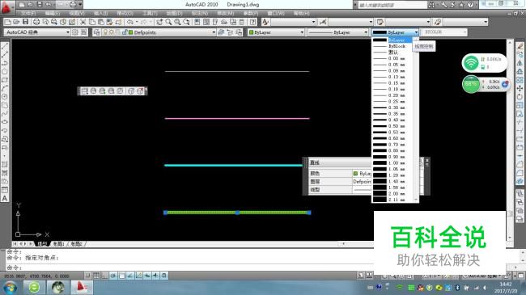Expand the Defpoints layer dropdown
The height and width of the screenshot is (295, 526).
tap(214, 32)
